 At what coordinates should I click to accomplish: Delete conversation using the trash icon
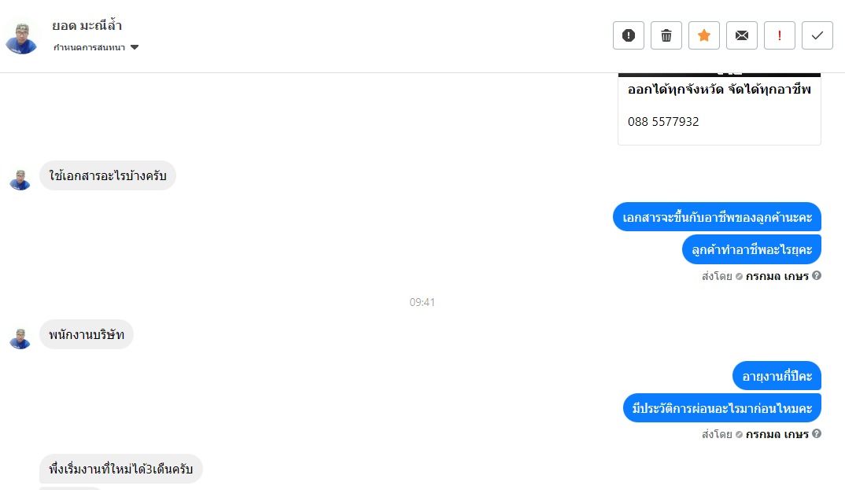pos(666,35)
